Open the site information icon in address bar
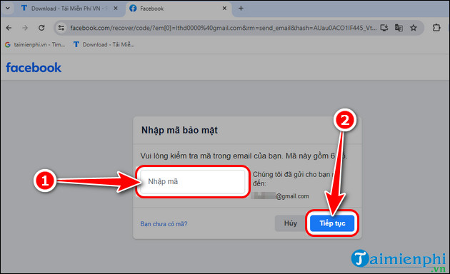The image size is (450, 274). [61, 28]
